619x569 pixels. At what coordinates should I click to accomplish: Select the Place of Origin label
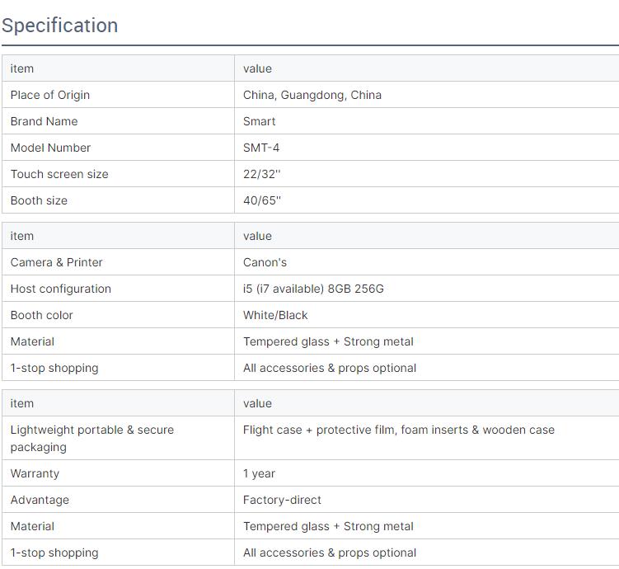50,95
